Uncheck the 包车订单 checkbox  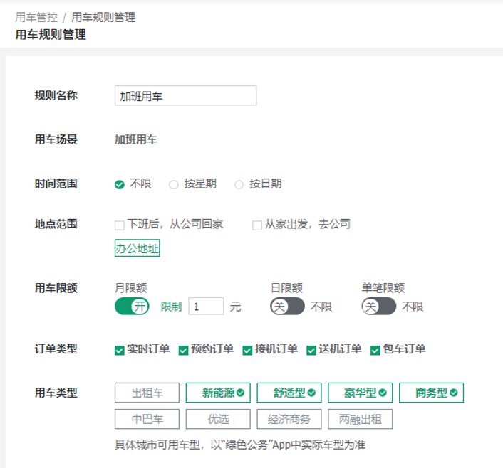[x=375, y=350]
